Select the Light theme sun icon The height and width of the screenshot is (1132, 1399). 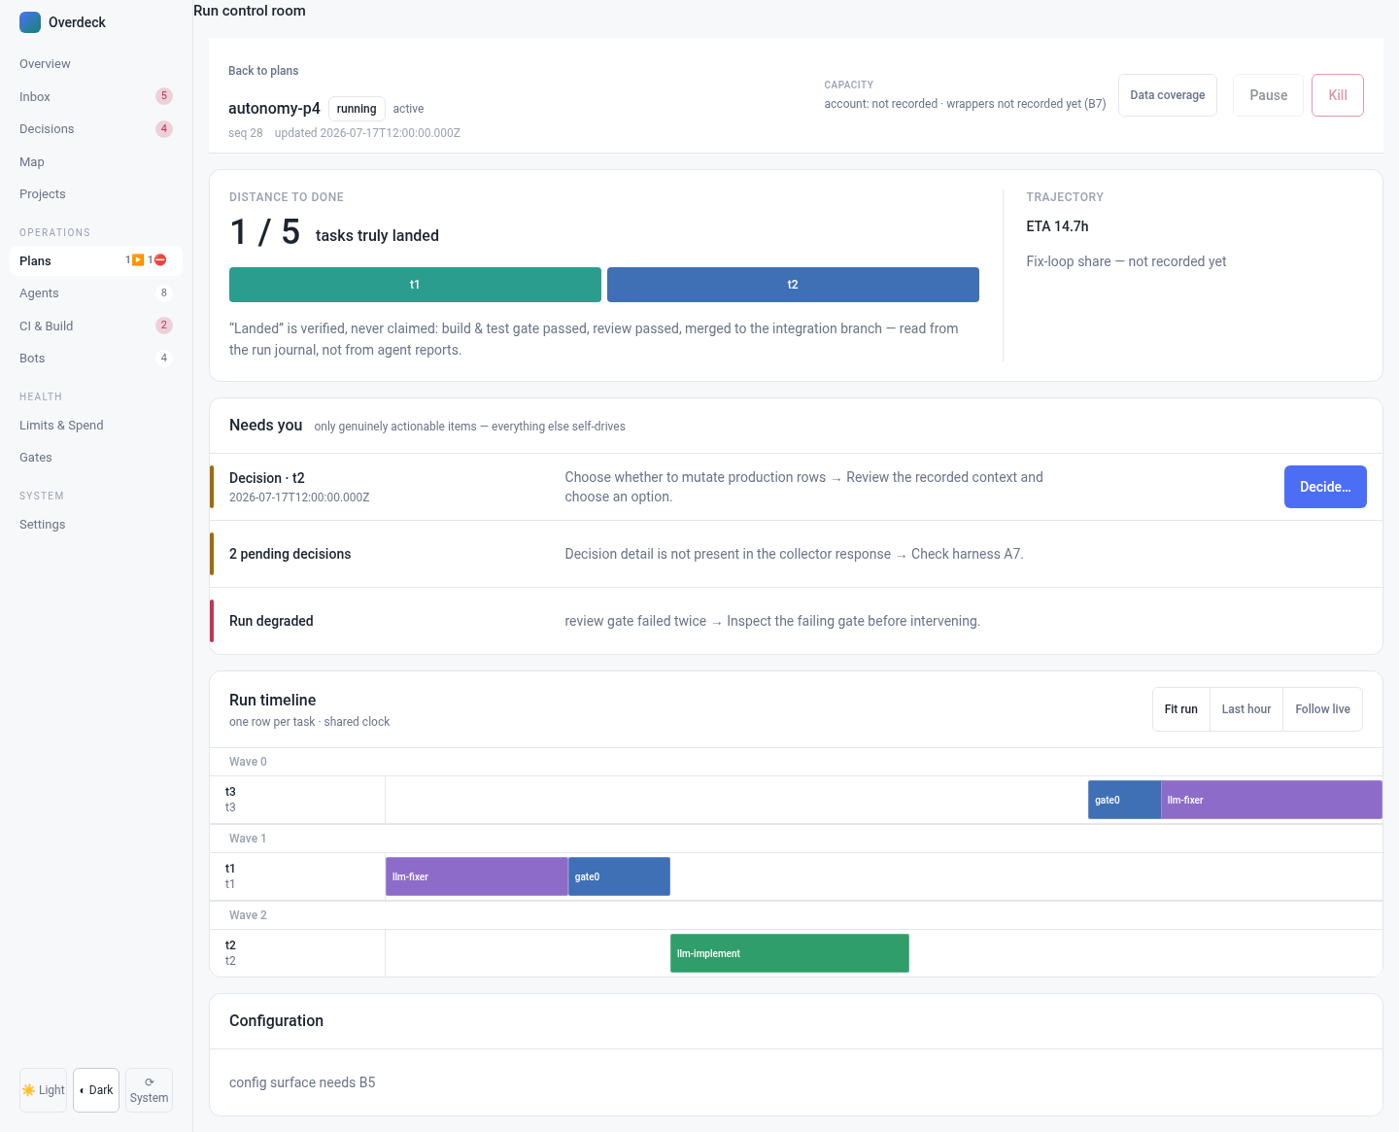coord(29,1090)
